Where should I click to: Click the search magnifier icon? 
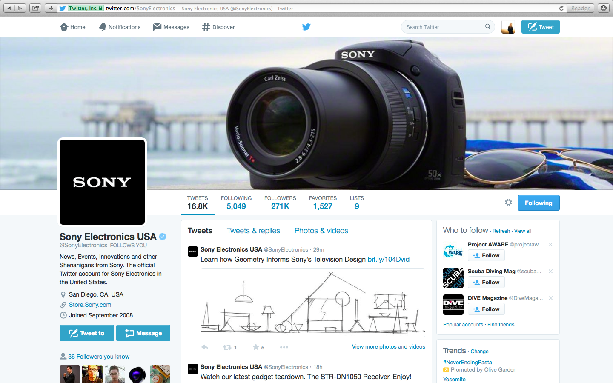pos(488,26)
